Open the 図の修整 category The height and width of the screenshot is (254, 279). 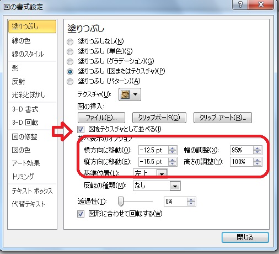coord(24,137)
